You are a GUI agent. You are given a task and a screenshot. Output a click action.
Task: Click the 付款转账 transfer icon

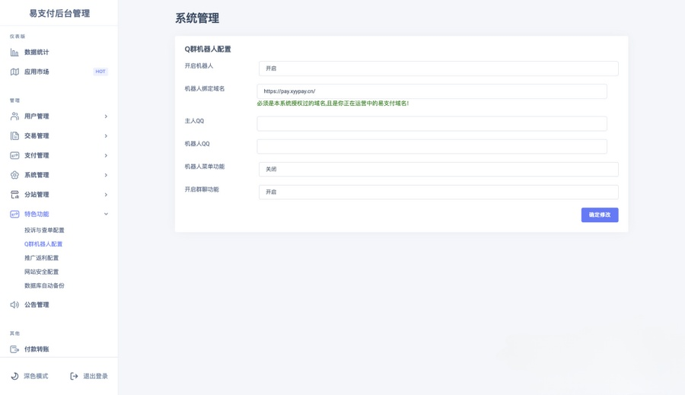(x=14, y=349)
